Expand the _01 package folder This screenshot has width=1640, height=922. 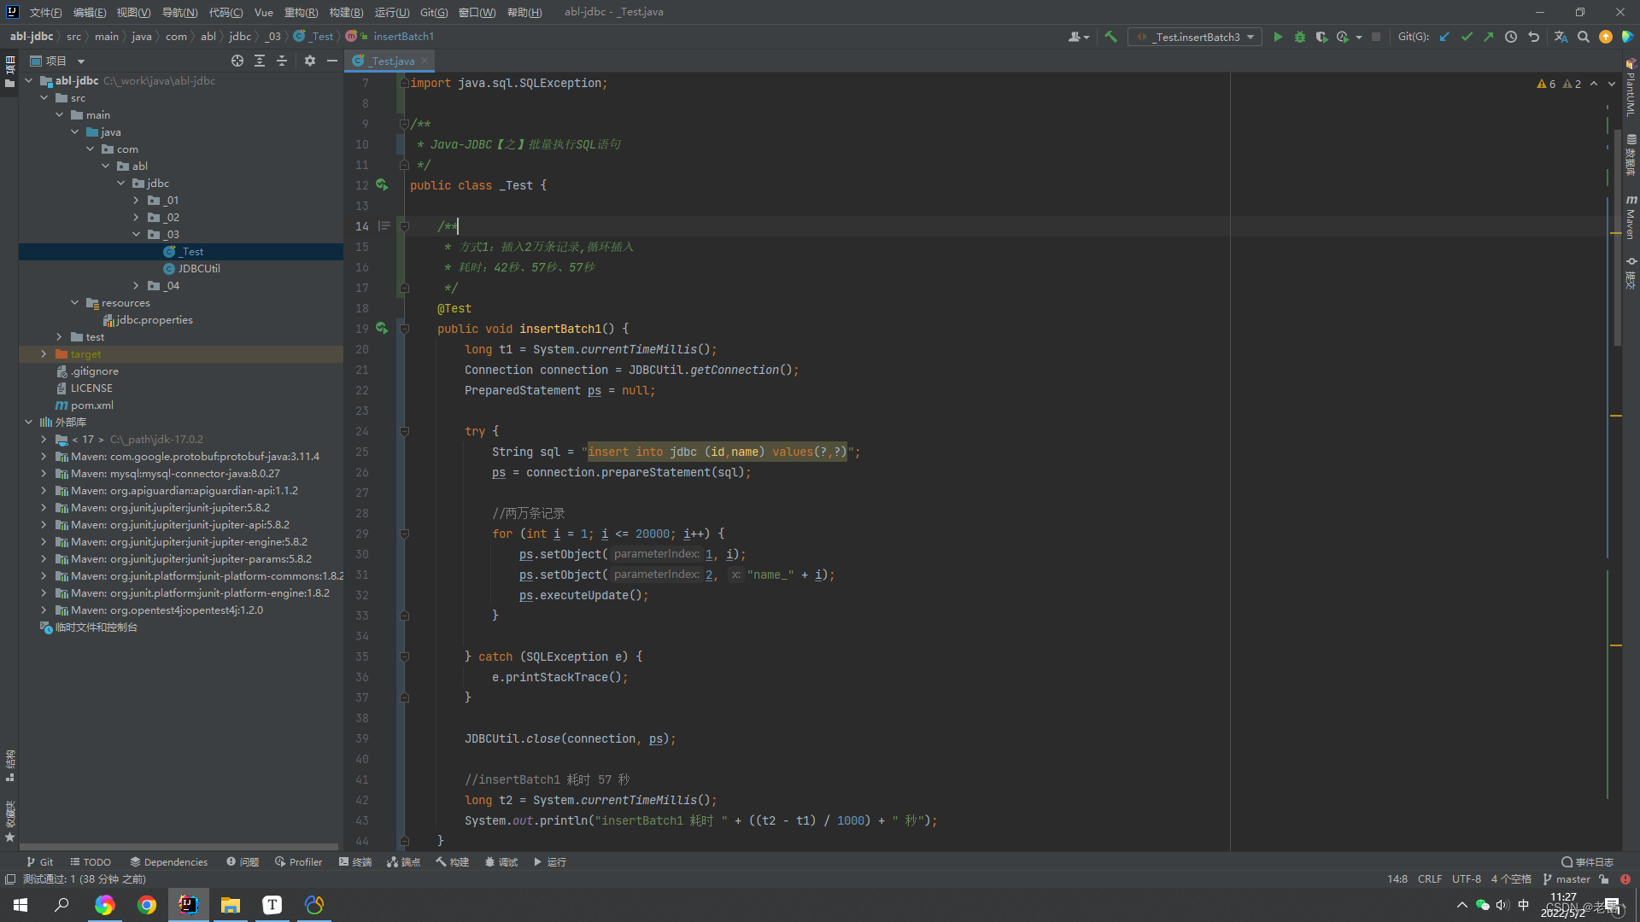tap(136, 200)
